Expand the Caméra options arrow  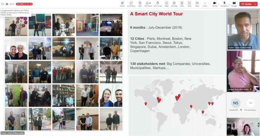coord(219,4)
